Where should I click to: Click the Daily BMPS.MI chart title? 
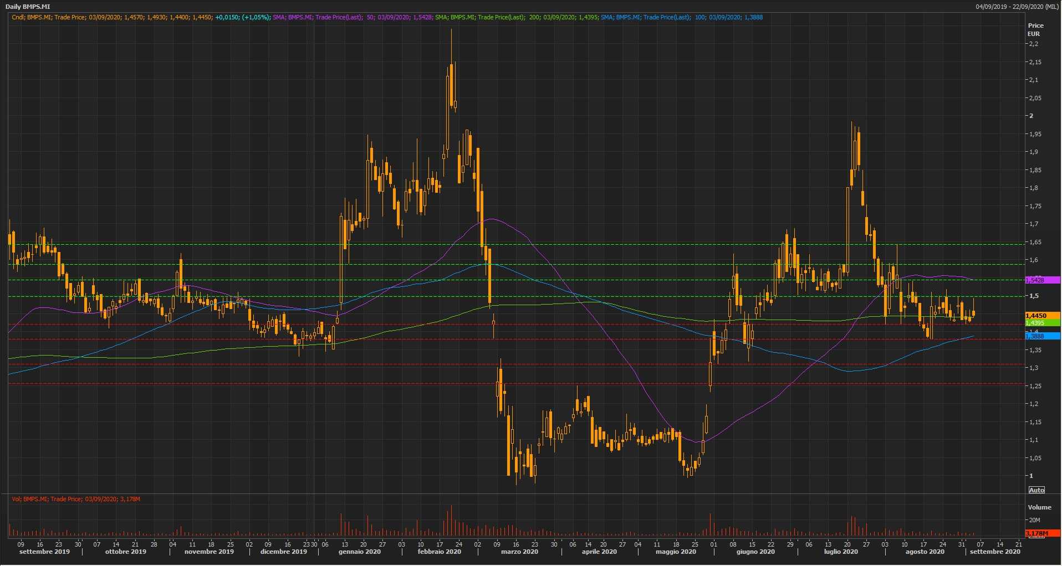click(28, 7)
